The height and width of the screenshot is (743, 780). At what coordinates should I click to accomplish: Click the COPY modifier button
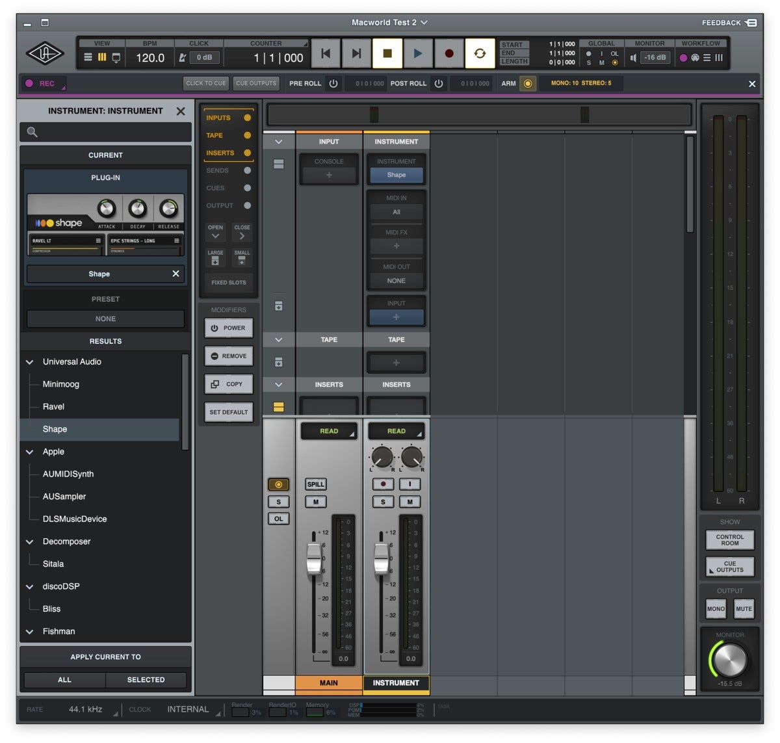(229, 384)
